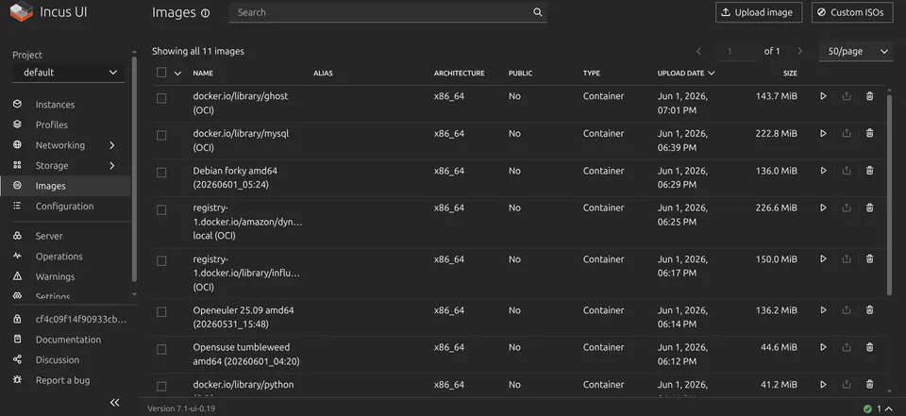Delete the Opensuse tumbleweed image
Viewport: 906px width, 416px height.
pyautogui.click(x=869, y=347)
